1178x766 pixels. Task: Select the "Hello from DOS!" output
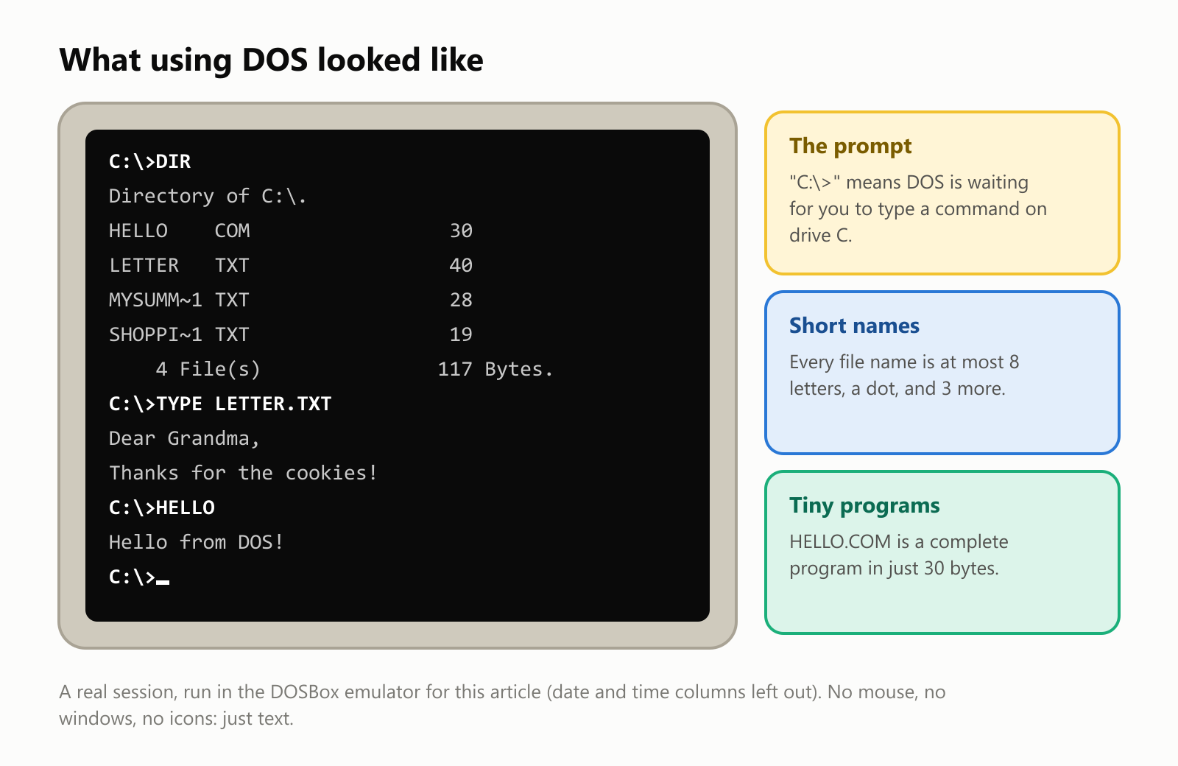[x=196, y=542]
